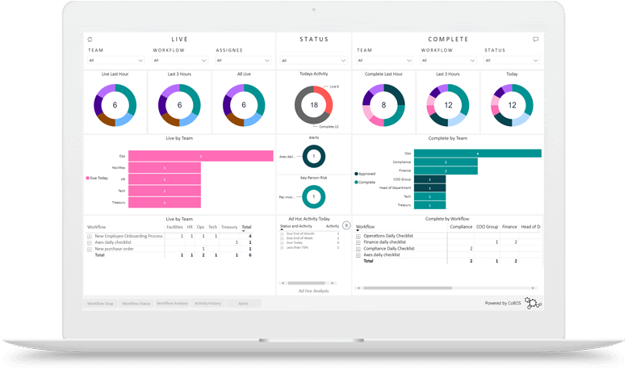Click the live Last 3 Hours donut showing 6
The width and height of the screenshot is (628, 370).
coord(179,105)
